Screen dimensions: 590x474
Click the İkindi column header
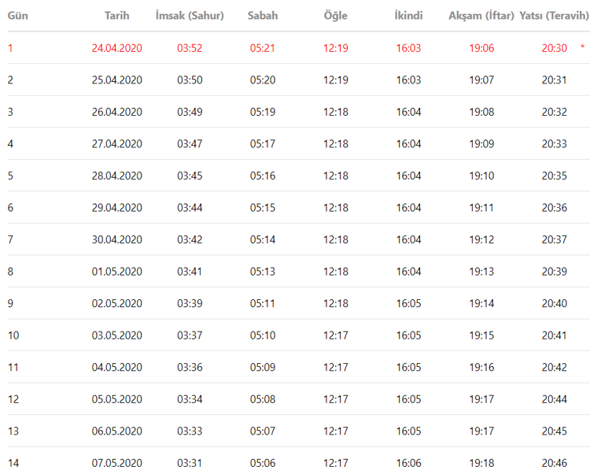(x=408, y=16)
